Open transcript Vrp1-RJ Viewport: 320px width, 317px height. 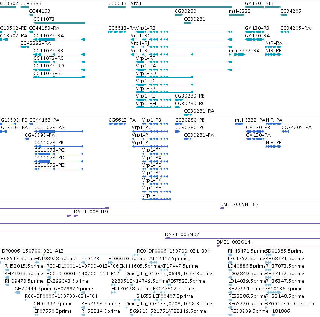140,43
